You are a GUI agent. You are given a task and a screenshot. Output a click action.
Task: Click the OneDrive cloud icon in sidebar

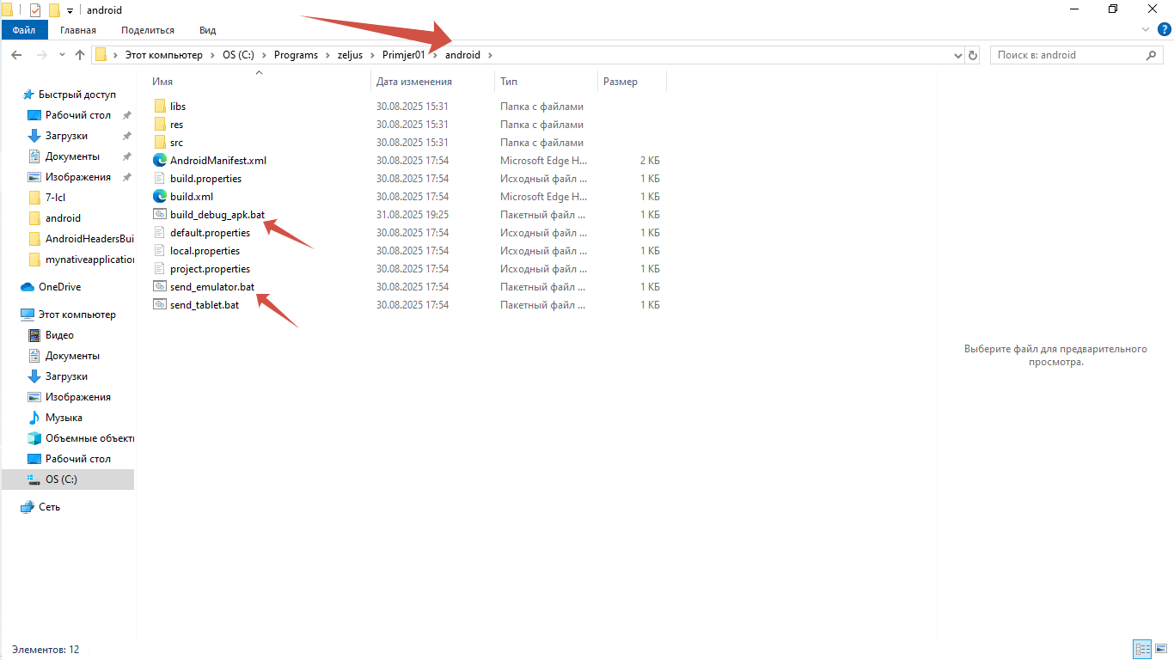click(28, 287)
